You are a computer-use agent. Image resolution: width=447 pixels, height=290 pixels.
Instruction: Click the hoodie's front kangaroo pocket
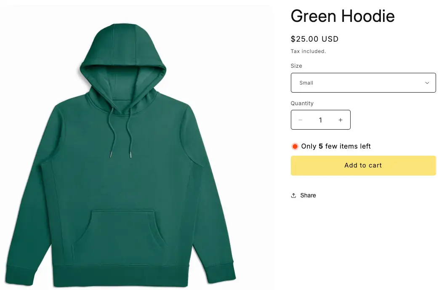click(120, 237)
